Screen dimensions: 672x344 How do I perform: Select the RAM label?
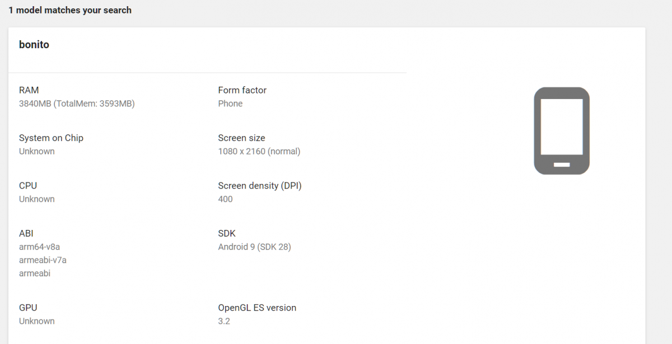(x=29, y=90)
